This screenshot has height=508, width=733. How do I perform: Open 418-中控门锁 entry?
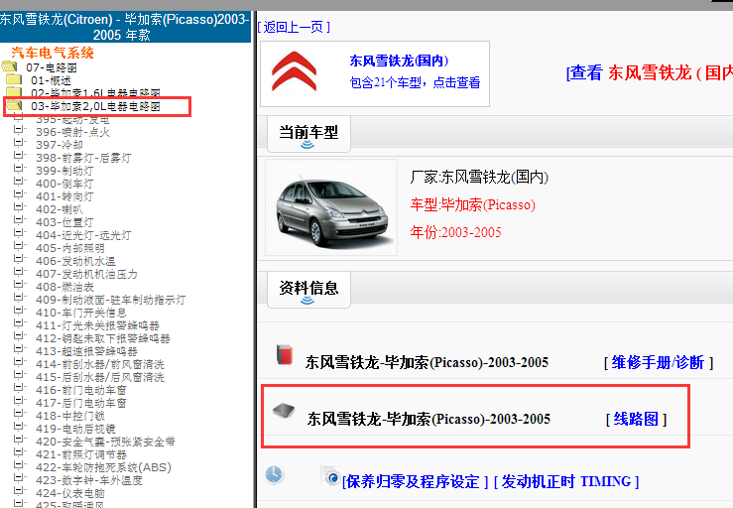[70, 416]
